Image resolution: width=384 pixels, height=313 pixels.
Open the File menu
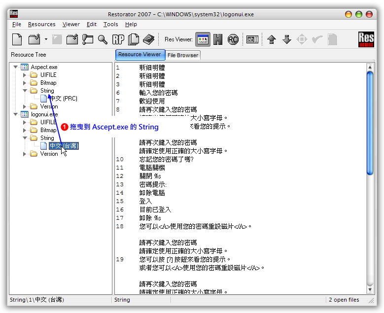point(17,24)
